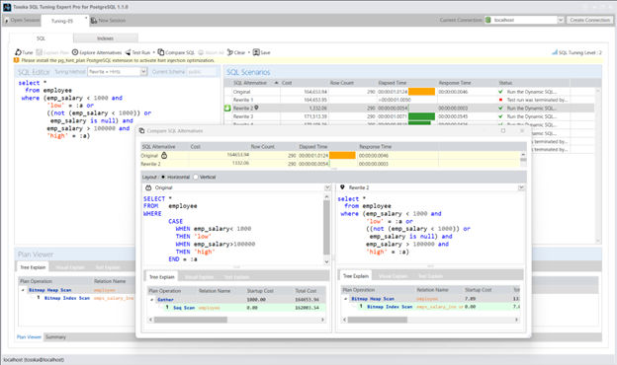
Task: Open Visual Explain tab under Original pane
Action: point(199,276)
